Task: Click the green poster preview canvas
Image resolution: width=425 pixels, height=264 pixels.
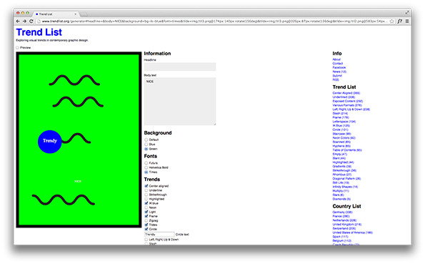Action: 79,140
